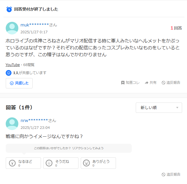The image size is (187, 184).
Task: Open muk******** asker's avatar
Action: point(12,28)
